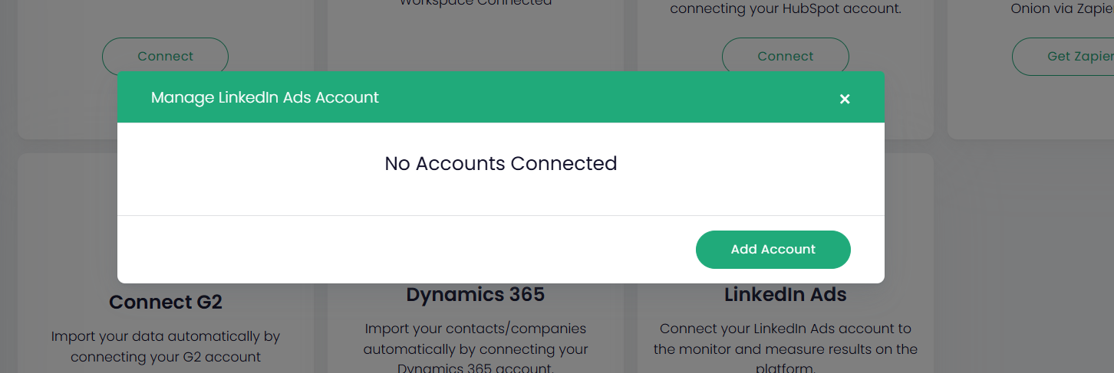The width and height of the screenshot is (1114, 373).
Task: Select the Dynamics 365 card heading
Action: 475,295
